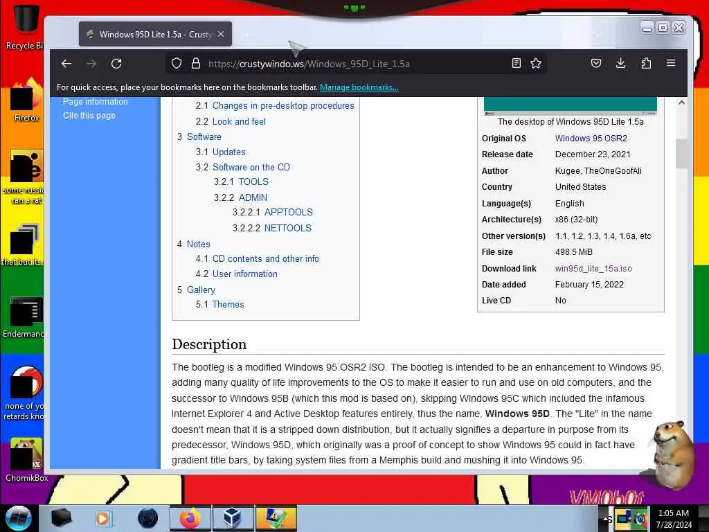The image size is (709, 532).
Task: Select the Date added February 15, 2022 value
Action: pyautogui.click(x=589, y=285)
